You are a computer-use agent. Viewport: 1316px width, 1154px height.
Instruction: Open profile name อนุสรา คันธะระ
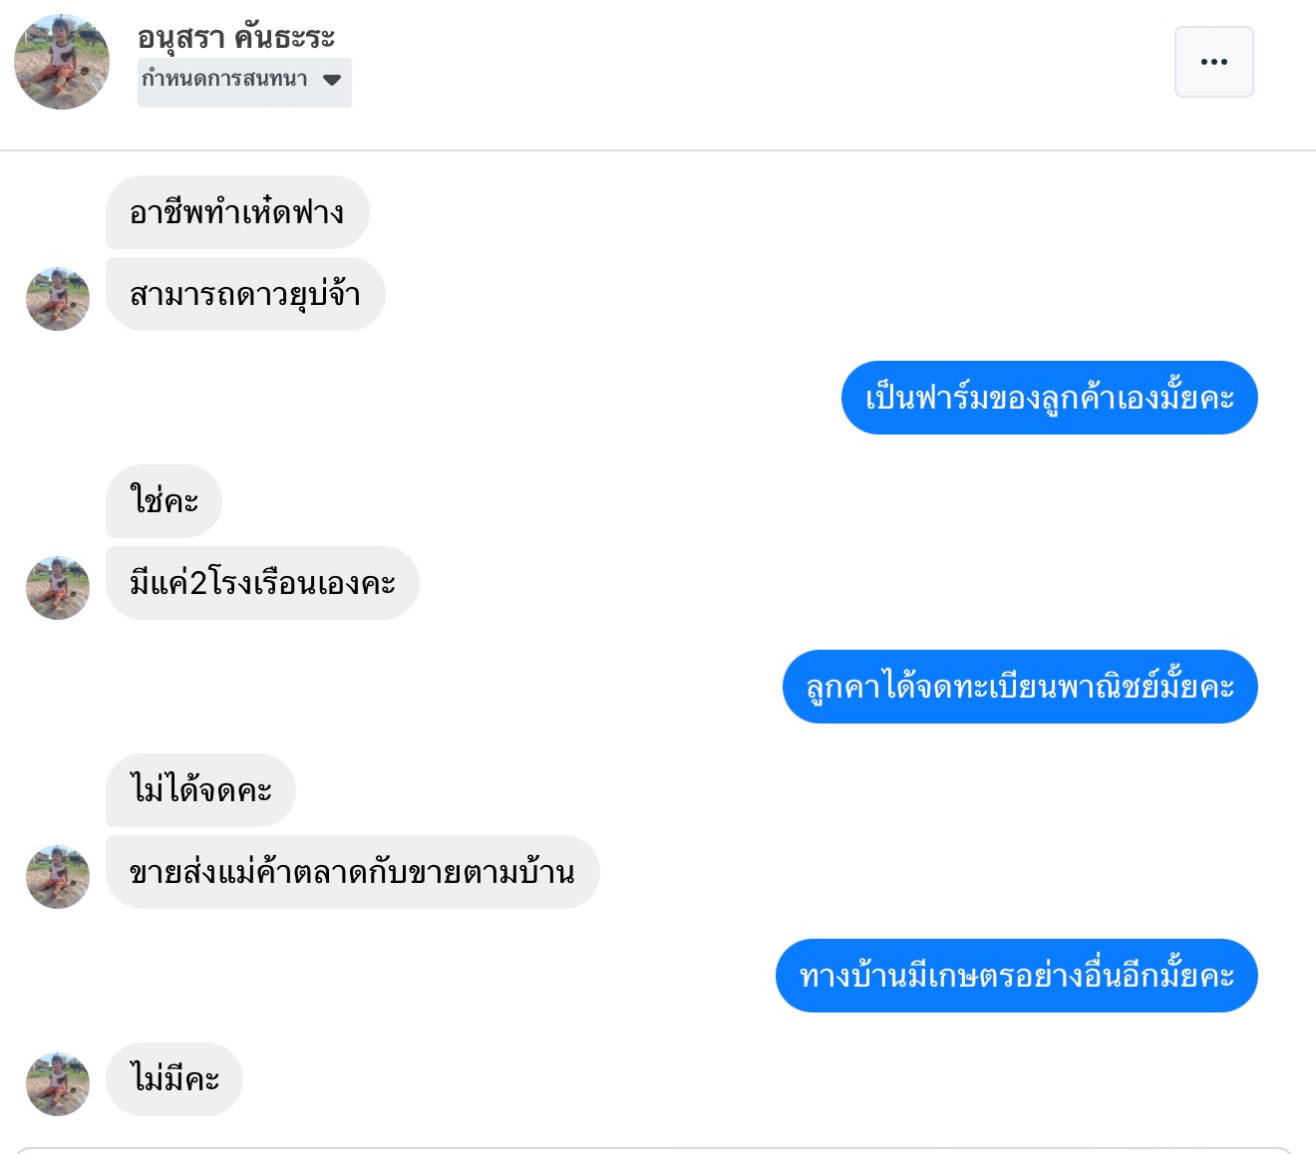coord(236,37)
